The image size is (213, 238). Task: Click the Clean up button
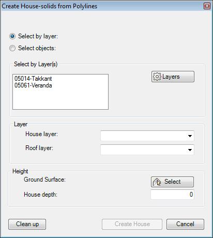(27, 224)
